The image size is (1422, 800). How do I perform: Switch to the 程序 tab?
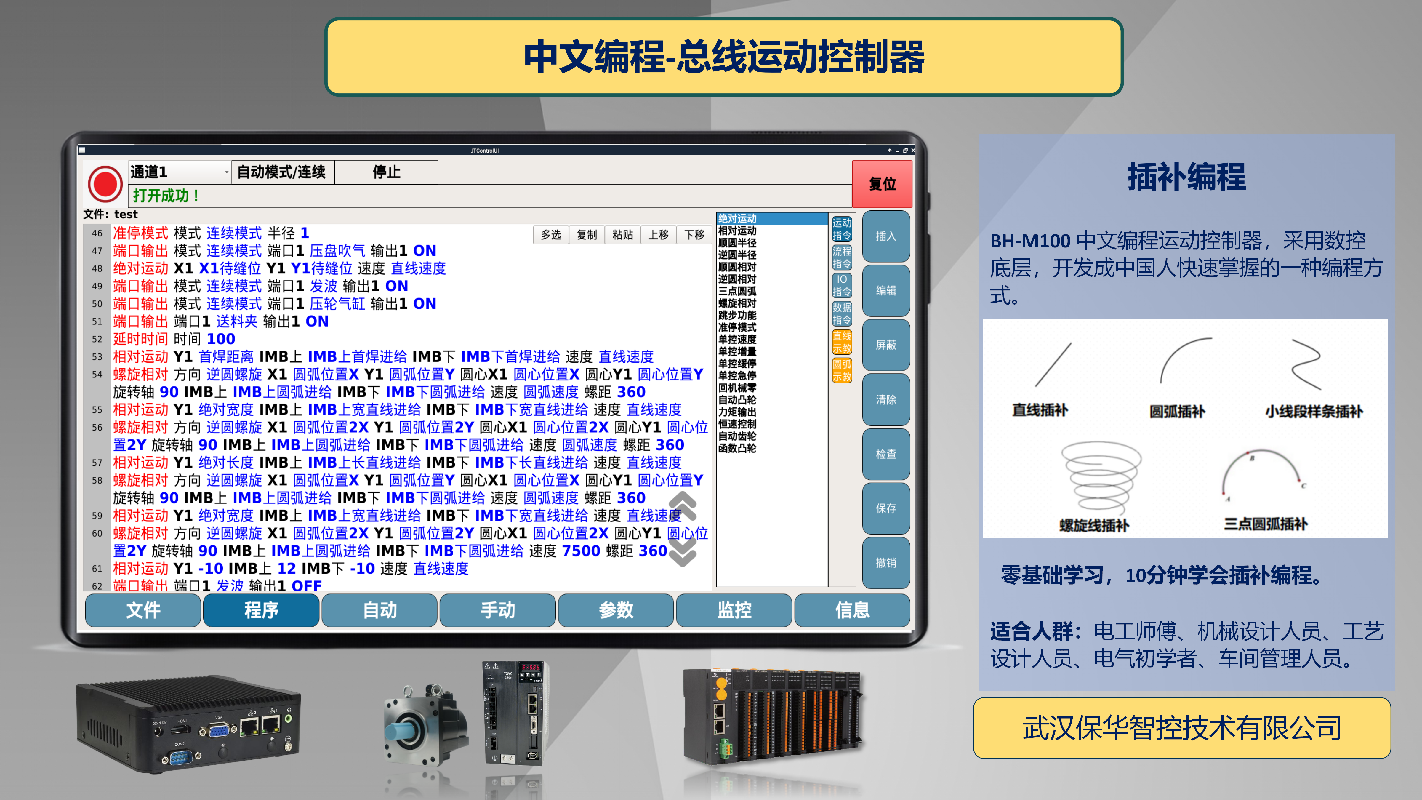tap(261, 610)
